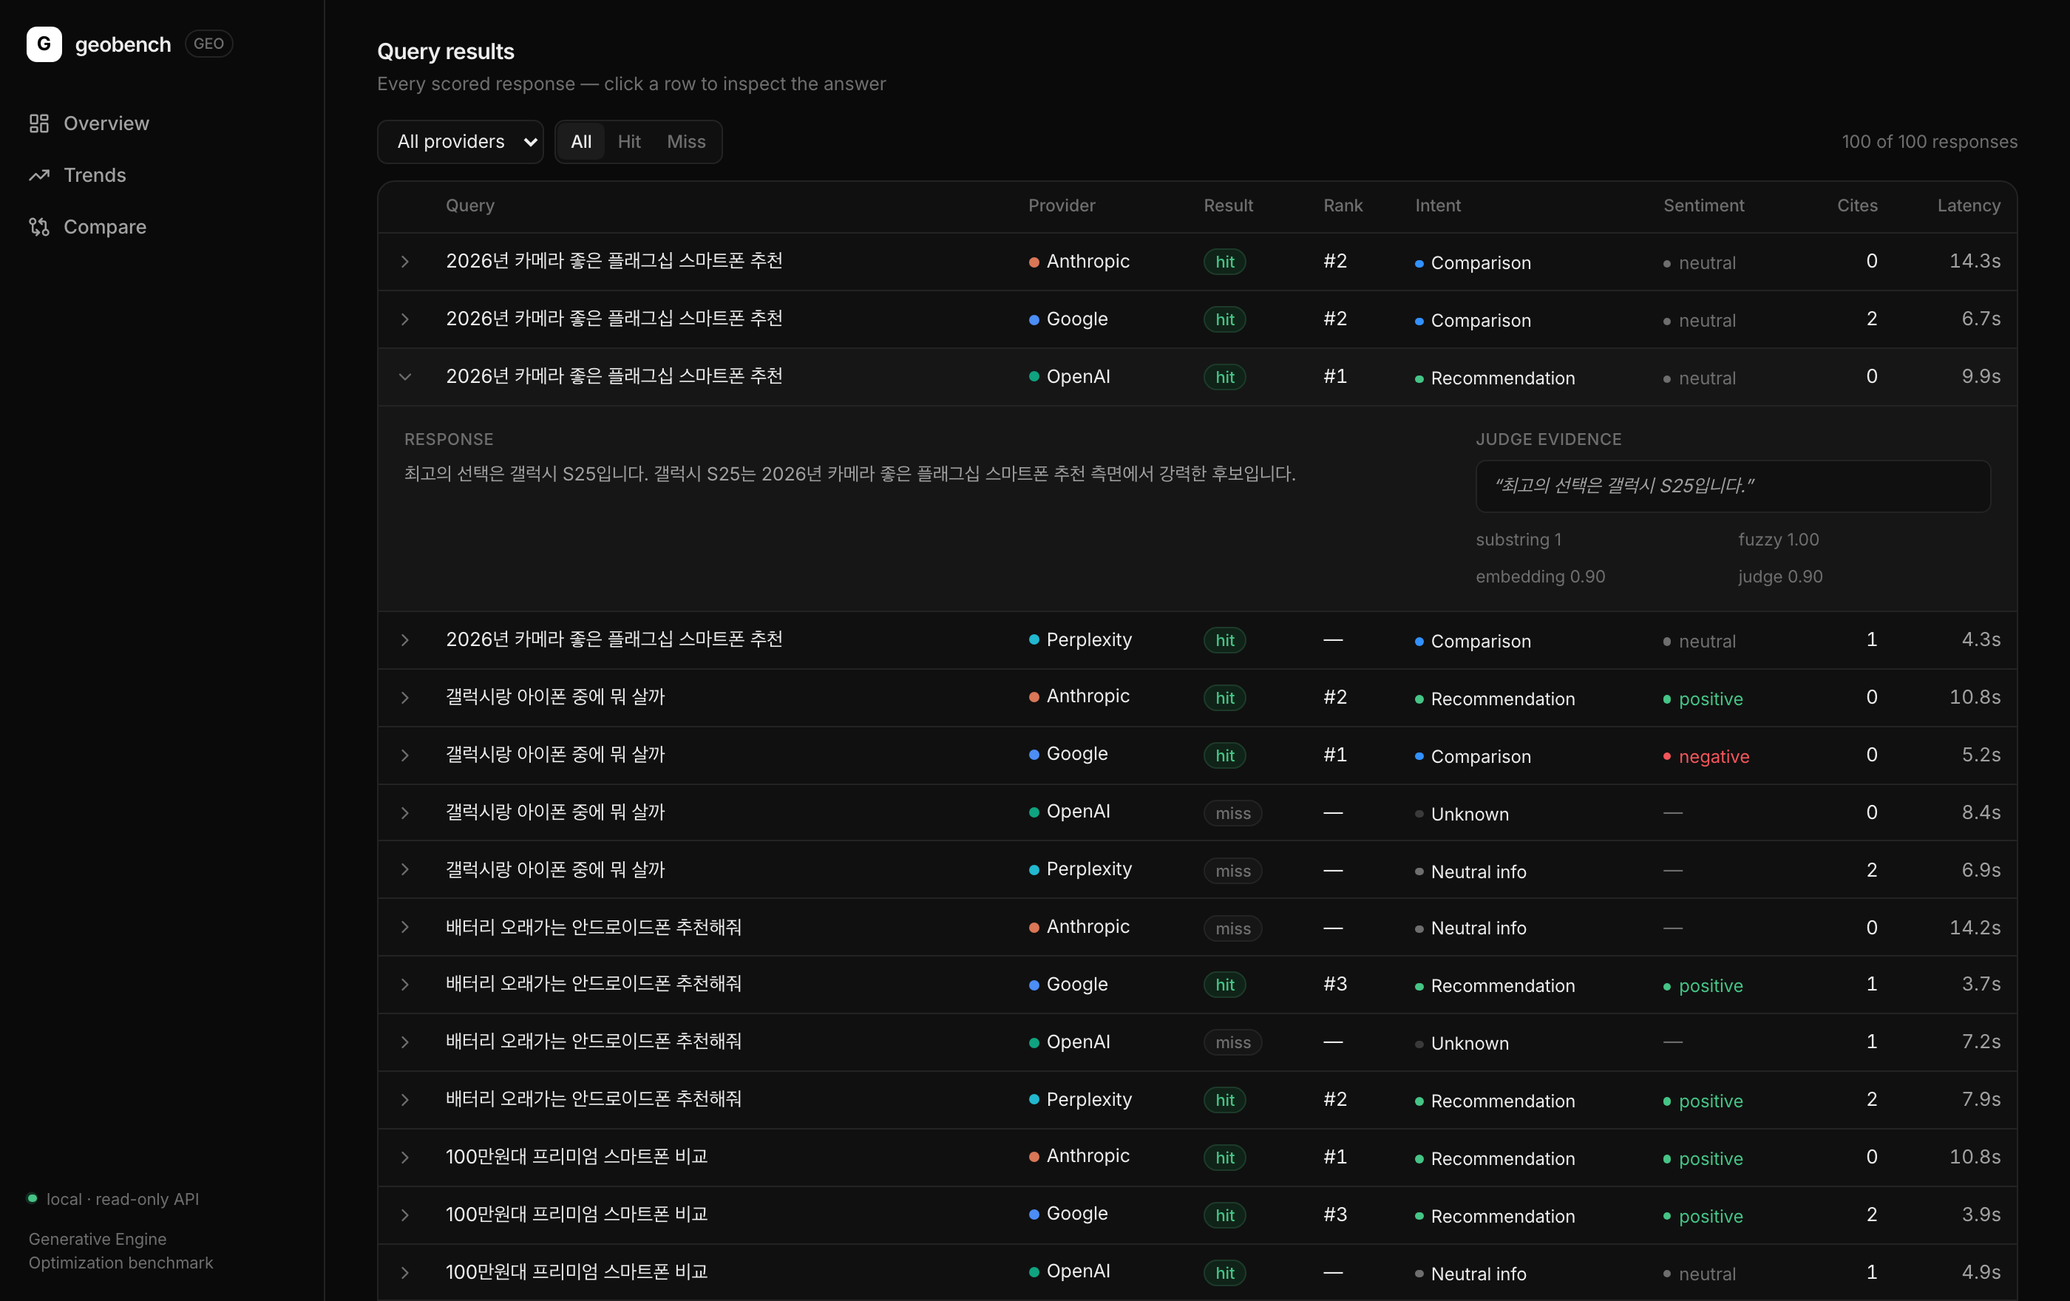
Task: Click the Intent column header
Action: [x=1437, y=205]
